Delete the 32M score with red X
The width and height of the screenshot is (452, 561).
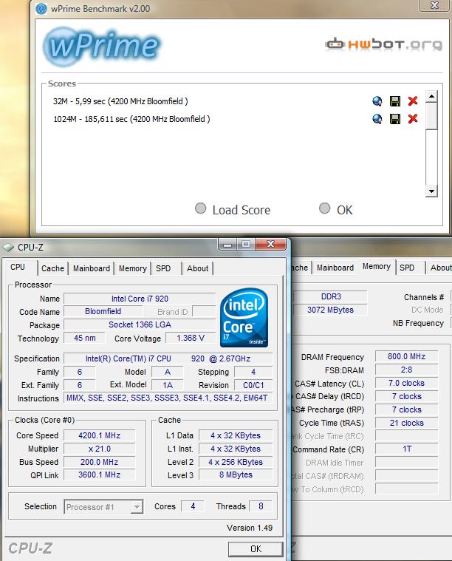413,101
